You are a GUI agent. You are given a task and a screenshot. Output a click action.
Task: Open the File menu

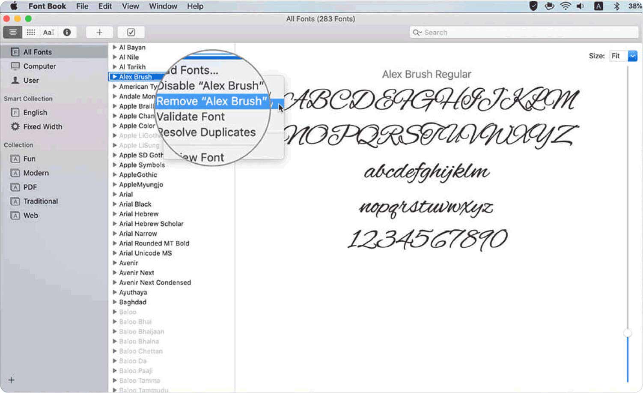pos(82,6)
